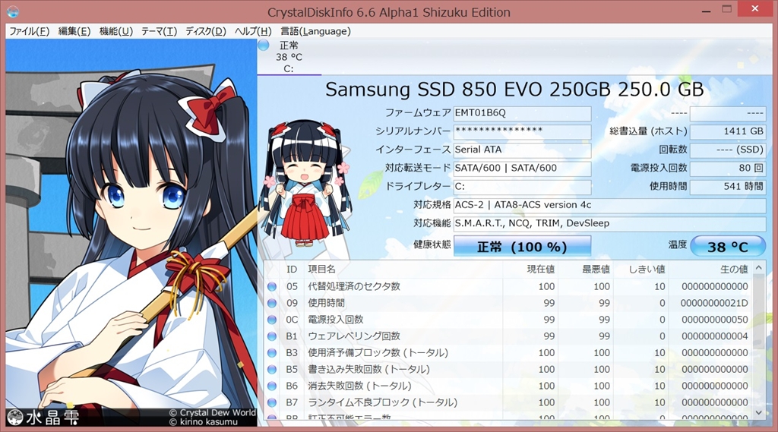Click the status orb for row 05
Viewport: 778px width, 432px height.
[272, 287]
